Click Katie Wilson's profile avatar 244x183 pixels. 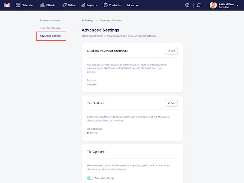click(213, 5)
